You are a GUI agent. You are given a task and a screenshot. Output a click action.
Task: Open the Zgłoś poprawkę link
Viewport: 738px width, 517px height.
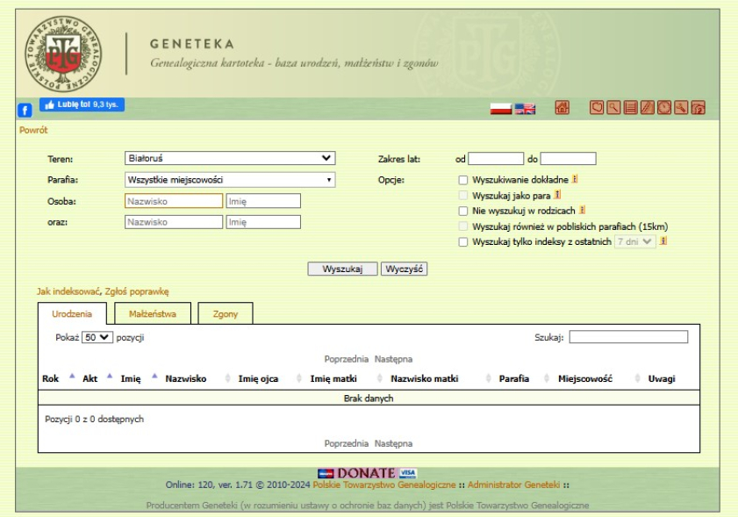[x=137, y=291]
